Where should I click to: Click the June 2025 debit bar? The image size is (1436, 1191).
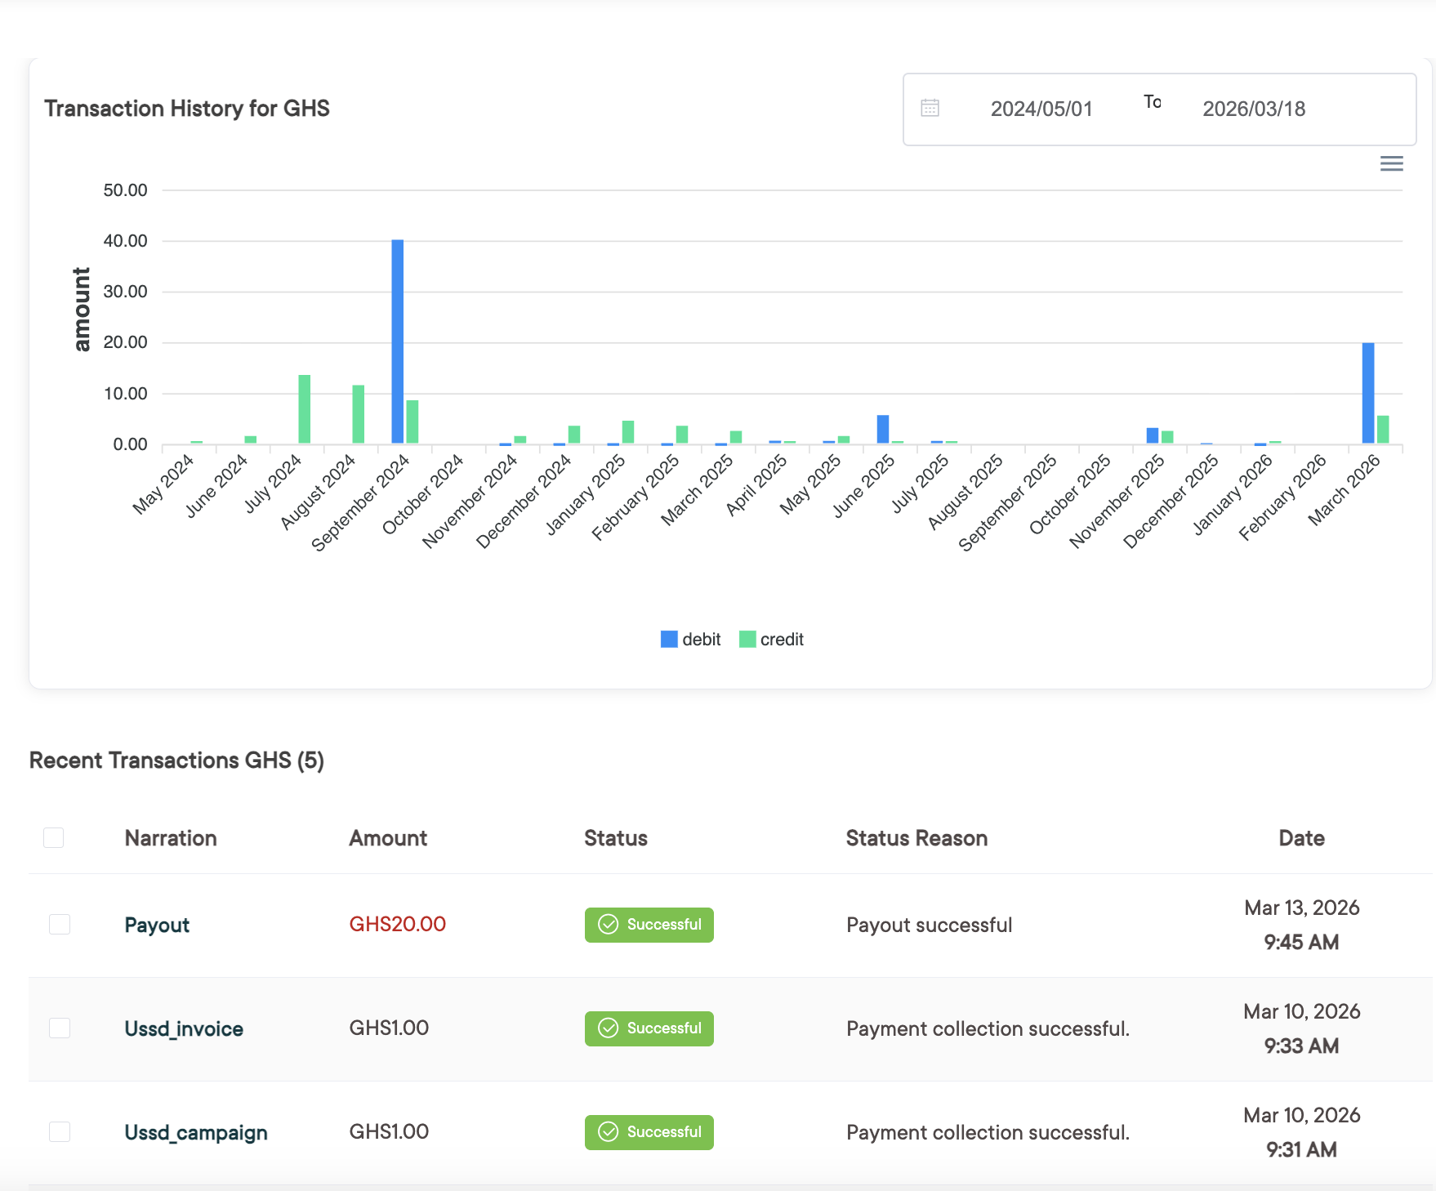click(883, 430)
